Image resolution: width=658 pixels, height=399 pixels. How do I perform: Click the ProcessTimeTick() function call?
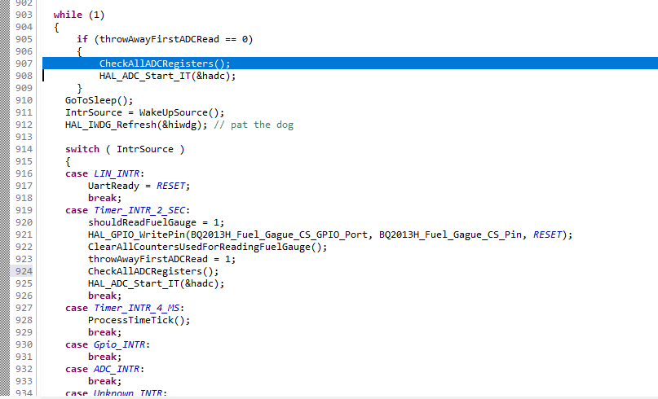tap(139, 320)
